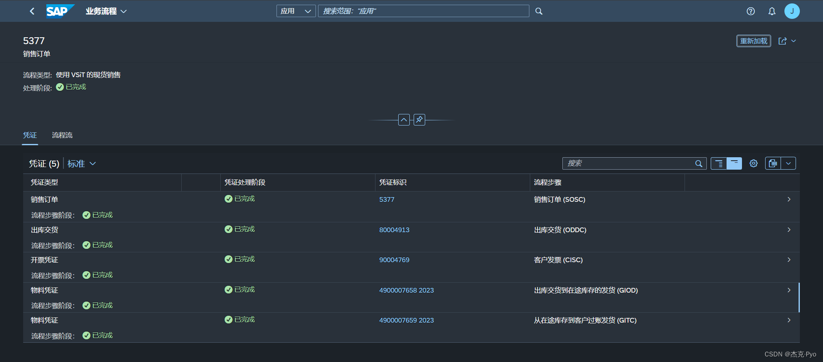Navigate via the 出库交货 (ODDC) row arrow
The image size is (823, 362).
click(x=789, y=230)
